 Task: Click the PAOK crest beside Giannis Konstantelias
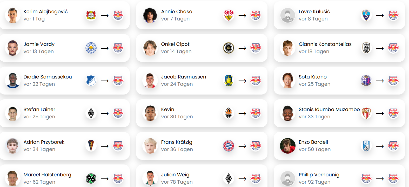[x=366, y=48]
